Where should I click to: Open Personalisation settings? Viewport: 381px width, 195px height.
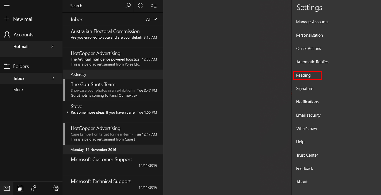click(309, 35)
